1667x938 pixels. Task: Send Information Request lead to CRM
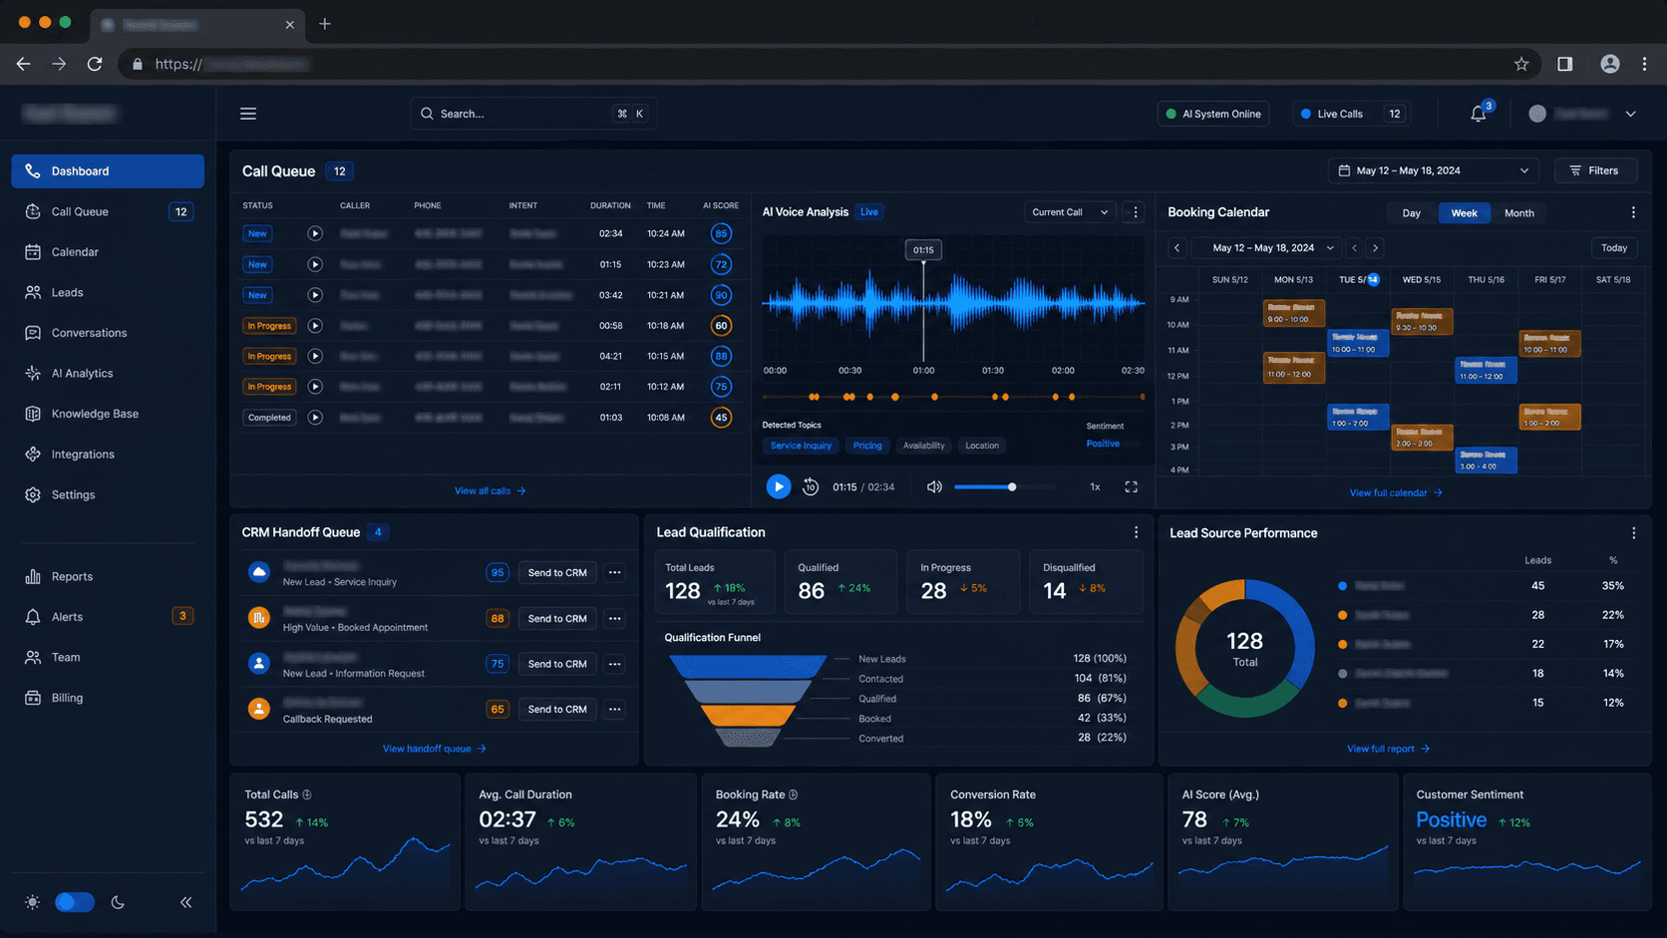tap(557, 664)
